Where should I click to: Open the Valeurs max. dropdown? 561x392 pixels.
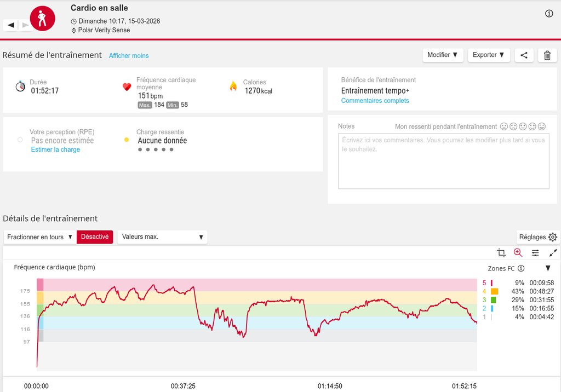[162, 237]
